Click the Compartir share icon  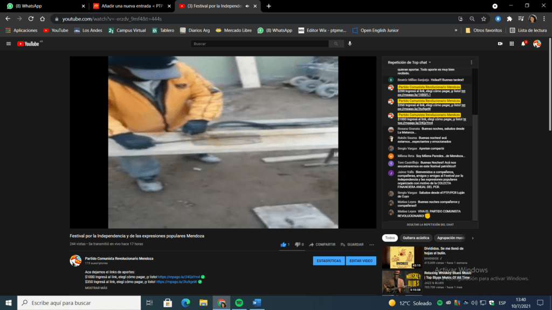pyautogui.click(x=311, y=244)
